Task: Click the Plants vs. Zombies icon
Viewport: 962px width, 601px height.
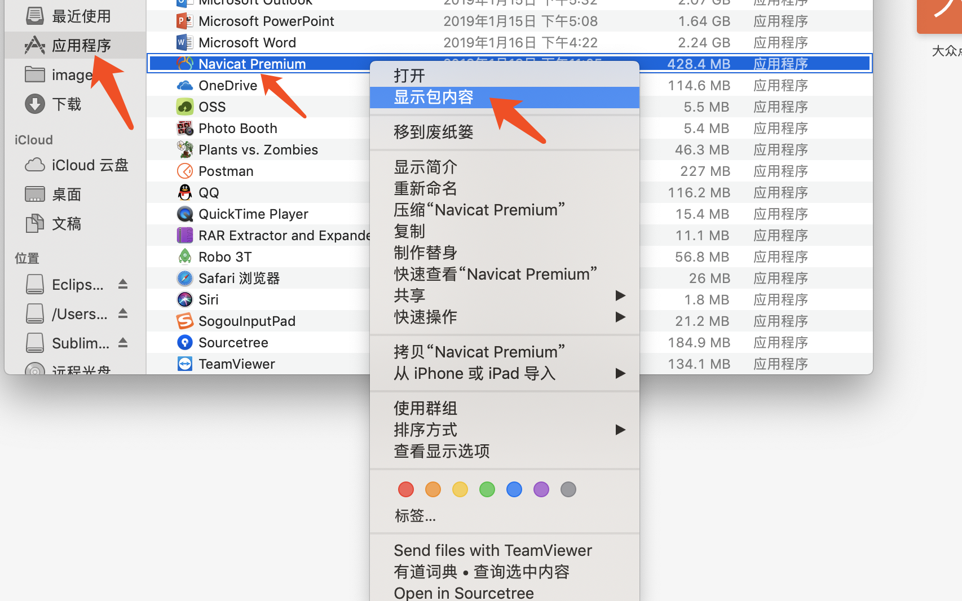Action: click(x=184, y=150)
